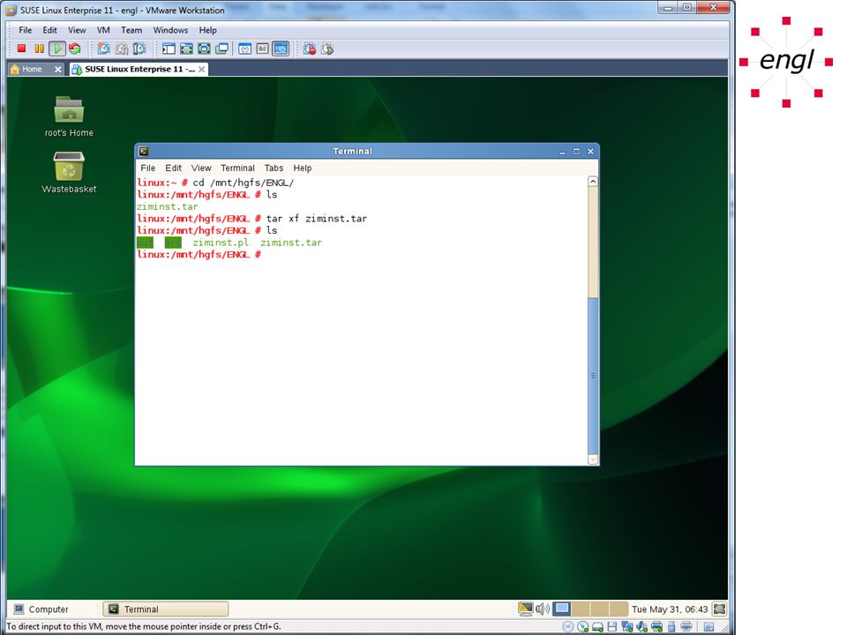Click the terminal scrollbar down arrow
This screenshot has height=635, width=847.
(x=593, y=459)
